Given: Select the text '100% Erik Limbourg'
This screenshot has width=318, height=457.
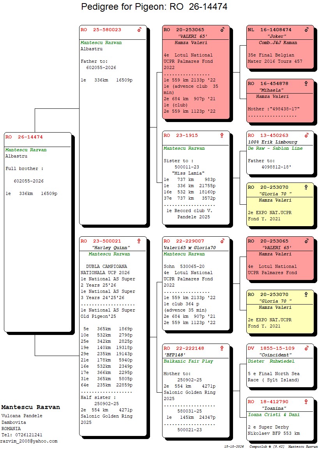Looking at the screenshot, I should pyautogui.click(x=272, y=142).
